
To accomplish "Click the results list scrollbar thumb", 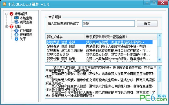I will coord(159,42).
